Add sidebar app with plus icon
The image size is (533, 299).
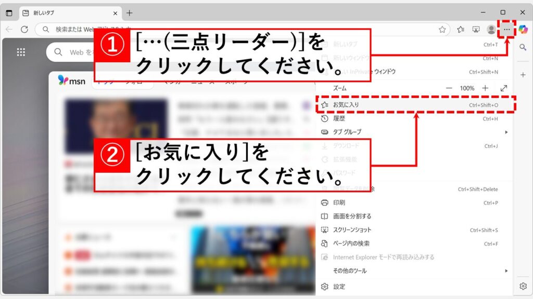click(x=523, y=75)
